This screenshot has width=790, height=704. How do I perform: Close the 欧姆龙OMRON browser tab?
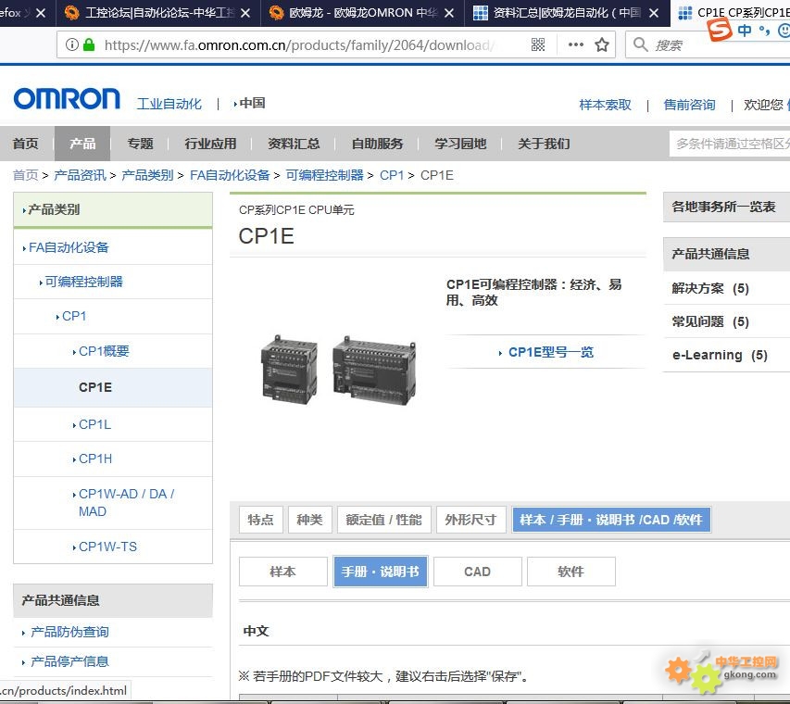(449, 13)
